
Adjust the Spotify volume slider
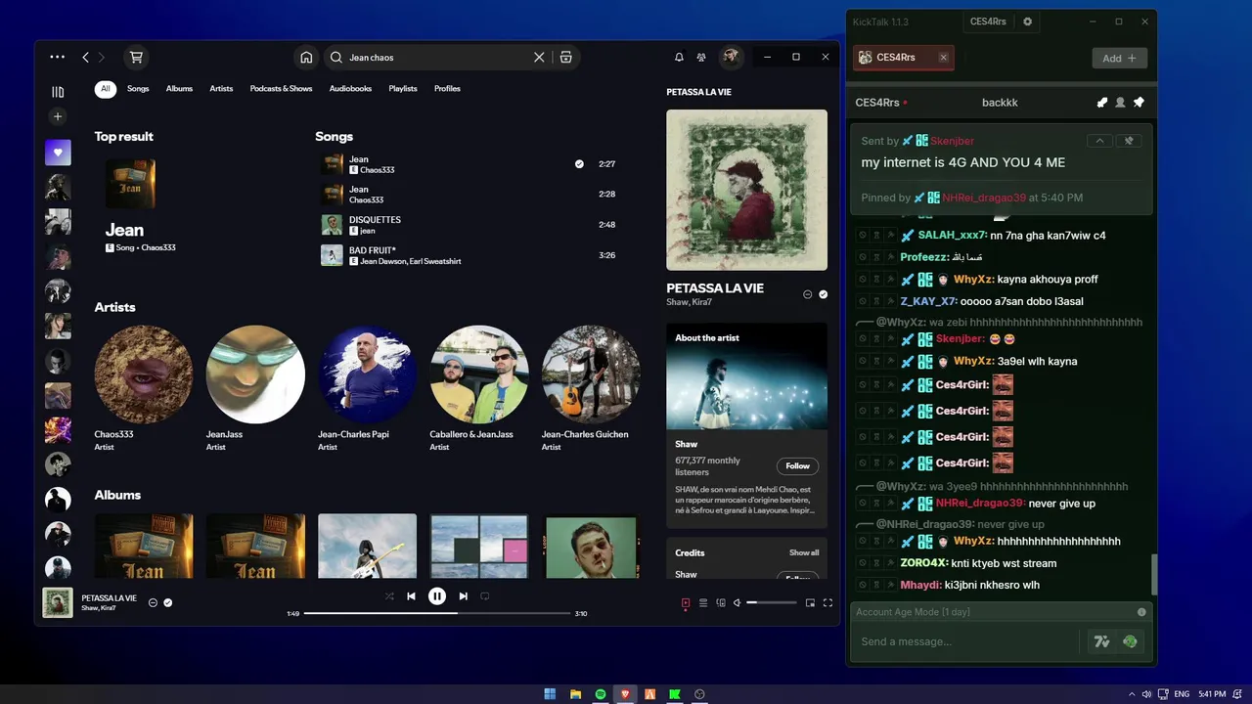click(772, 603)
